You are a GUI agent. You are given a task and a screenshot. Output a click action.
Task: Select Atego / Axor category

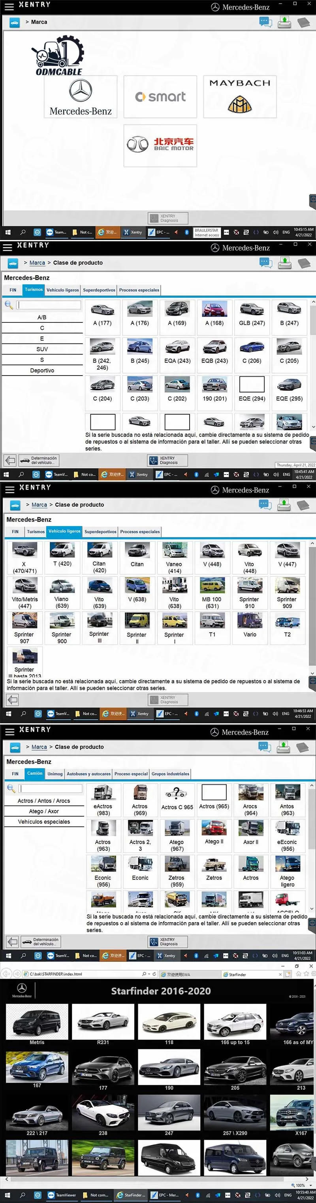tap(44, 811)
